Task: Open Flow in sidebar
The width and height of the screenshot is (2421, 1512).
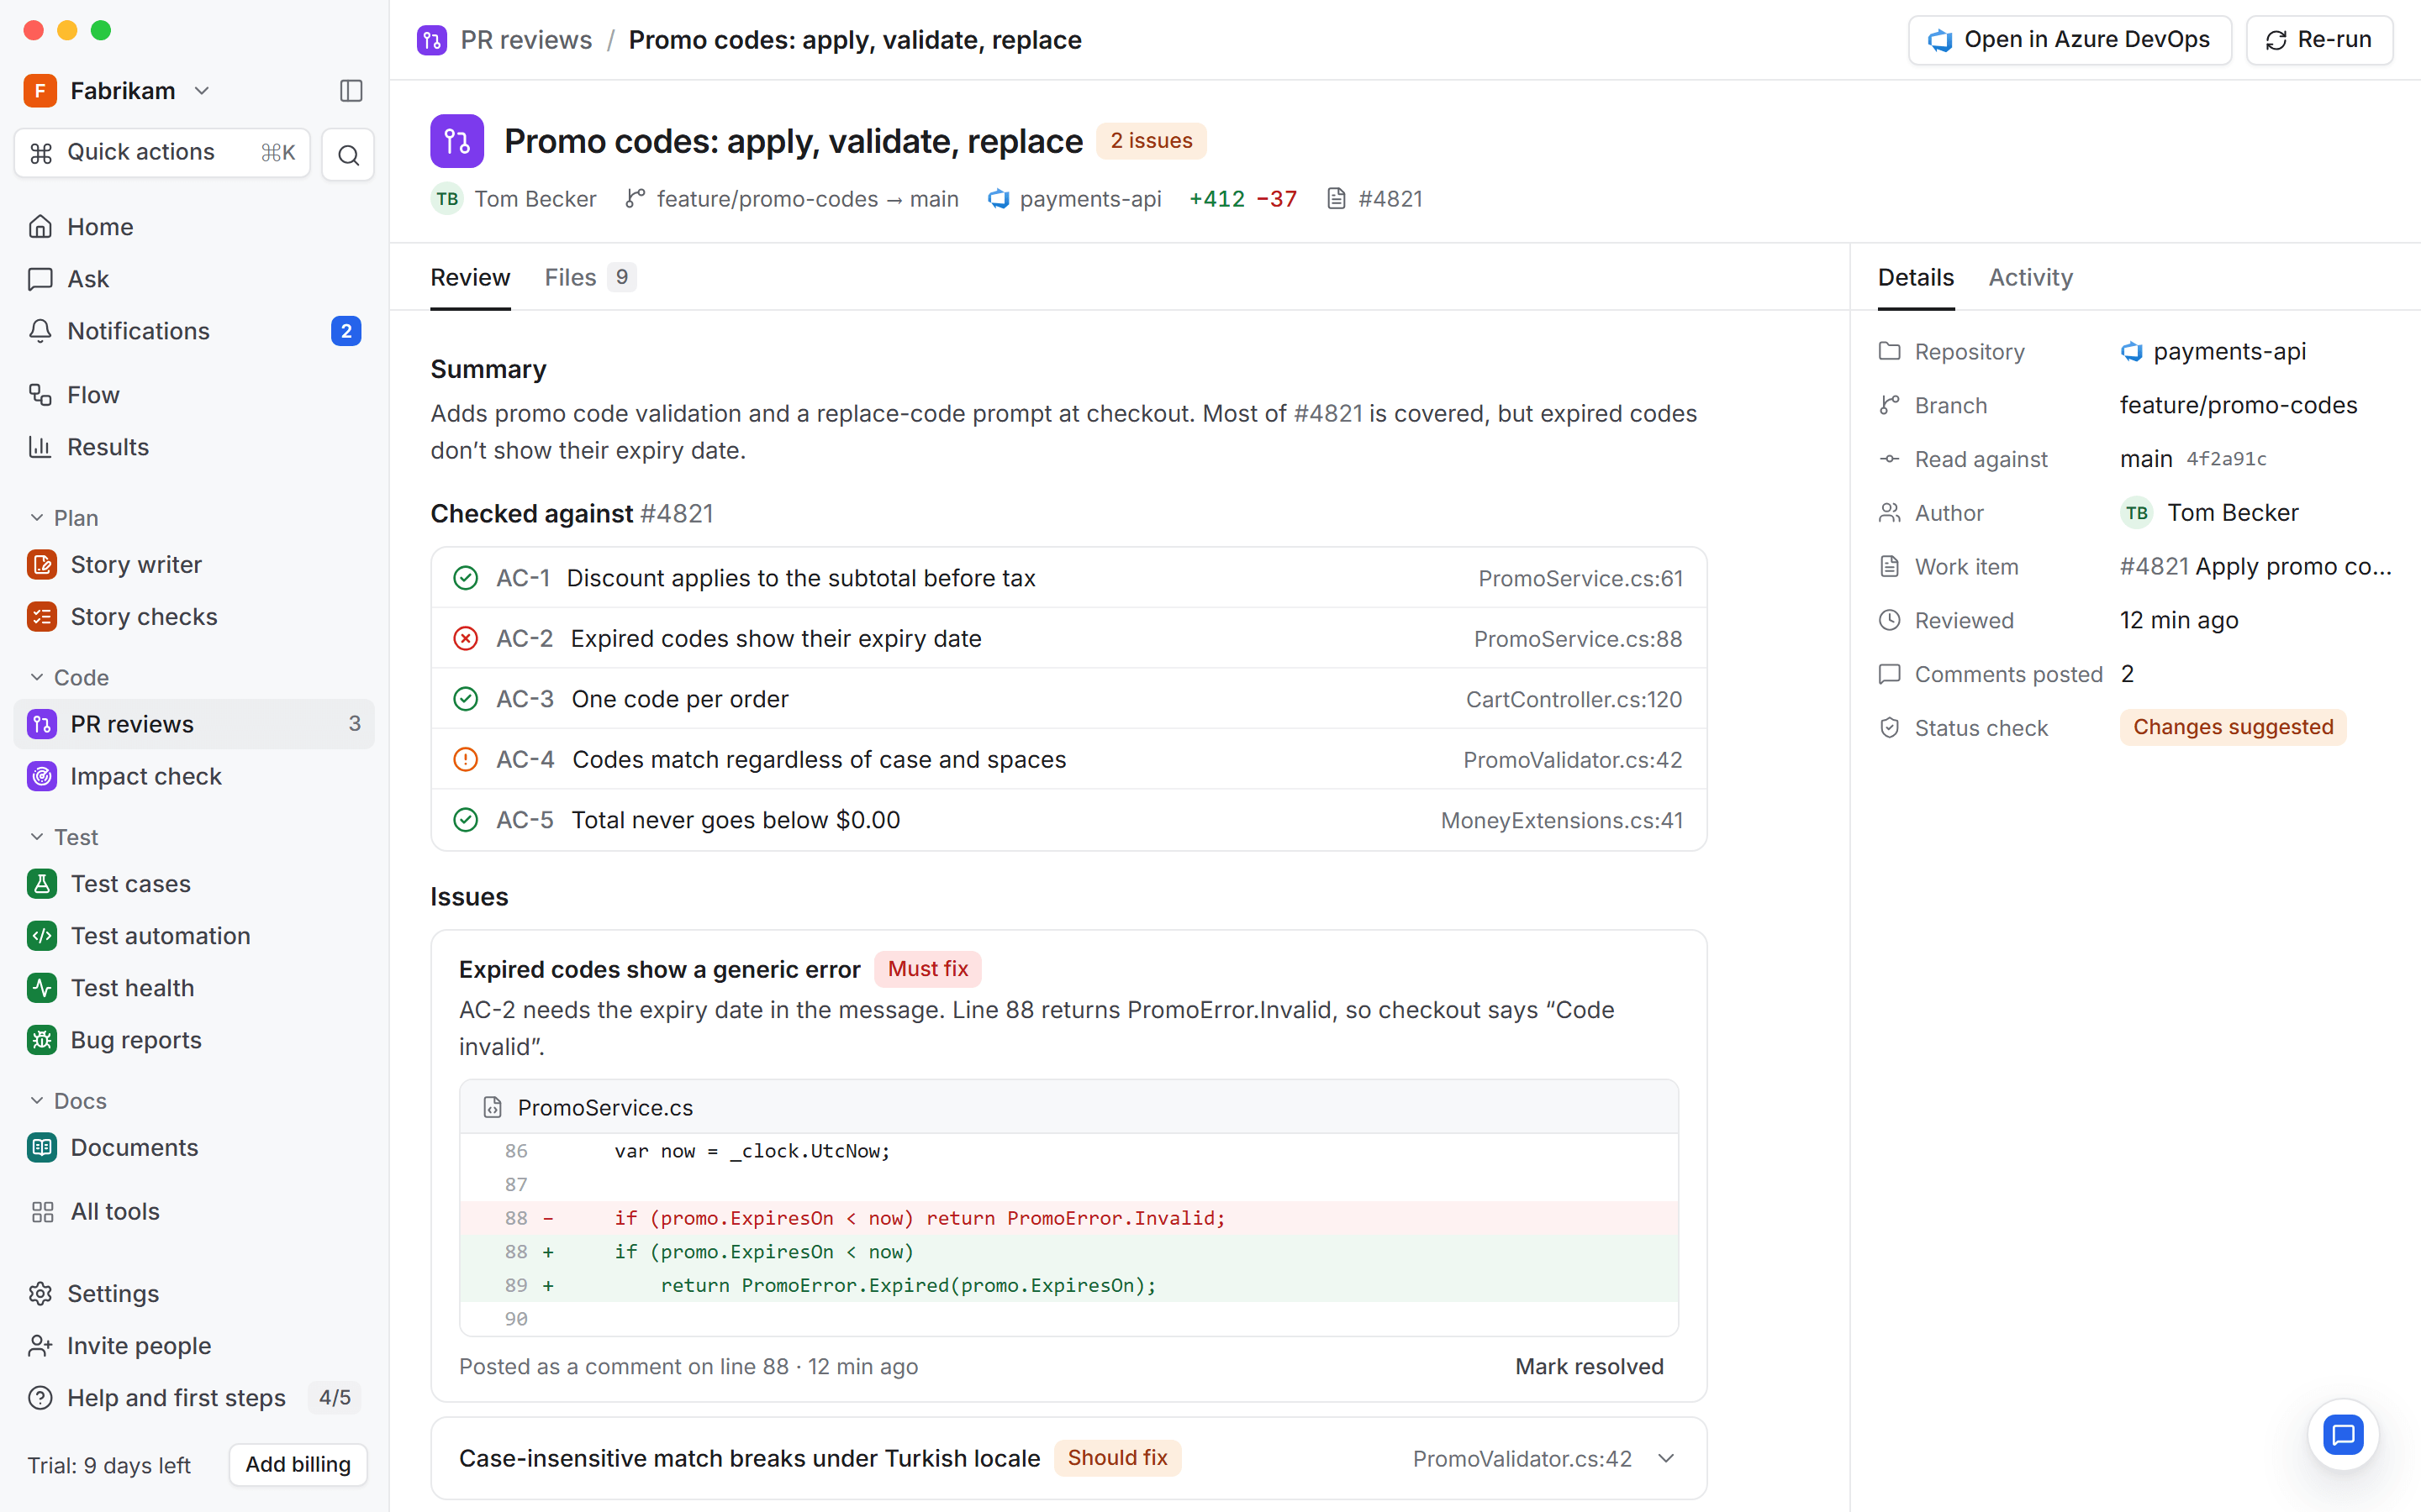Action: 194,395
